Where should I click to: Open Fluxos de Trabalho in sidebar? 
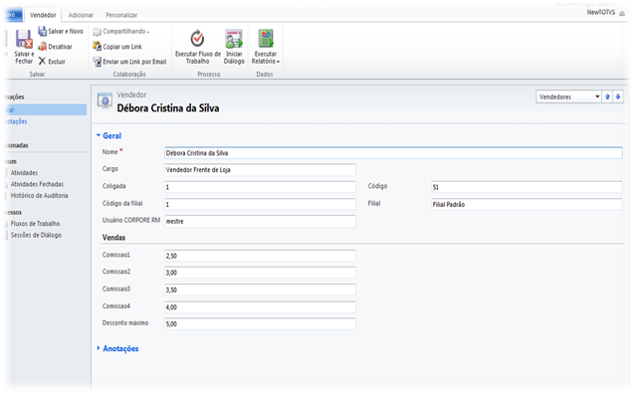(x=35, y=224)
